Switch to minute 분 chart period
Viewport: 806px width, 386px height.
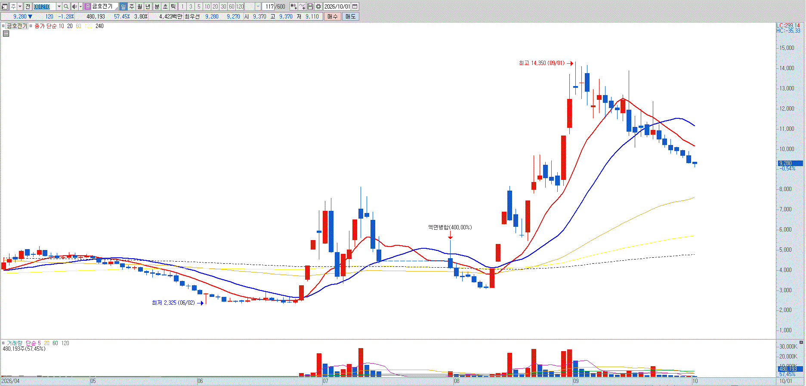click(157, 6)
